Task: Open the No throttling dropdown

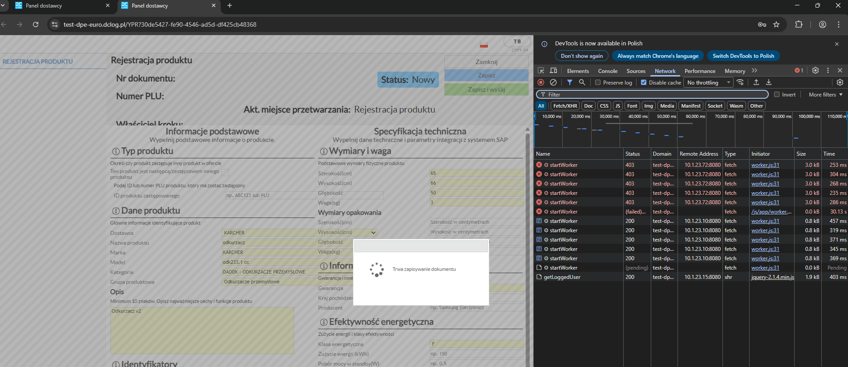Action: (x=708, y=82)
